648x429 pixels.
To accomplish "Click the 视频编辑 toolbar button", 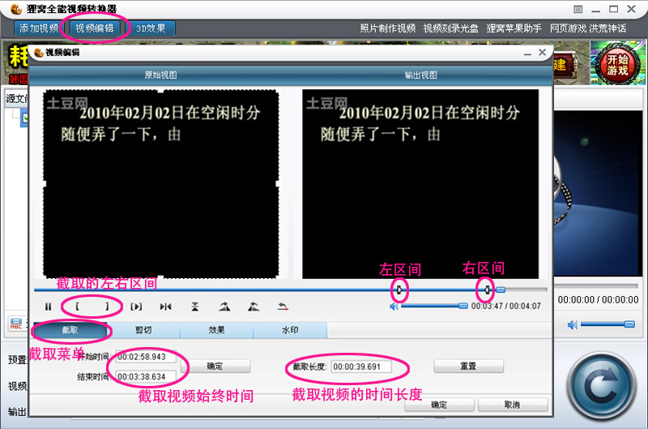I will (95, 28).
